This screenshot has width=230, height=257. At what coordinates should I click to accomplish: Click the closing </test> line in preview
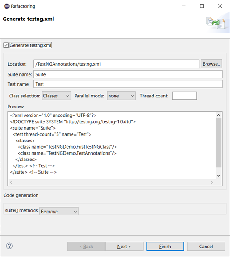tap(34, 166)
